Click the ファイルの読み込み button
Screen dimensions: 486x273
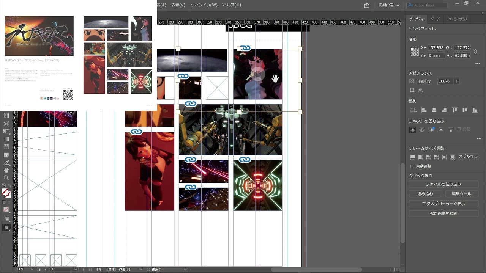443,184
